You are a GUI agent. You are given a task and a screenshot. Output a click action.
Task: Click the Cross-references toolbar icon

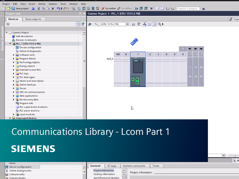point(151,8)
